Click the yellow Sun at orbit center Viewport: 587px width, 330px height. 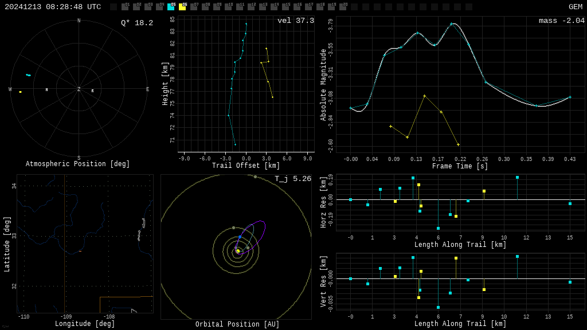[x=238, y=251]
